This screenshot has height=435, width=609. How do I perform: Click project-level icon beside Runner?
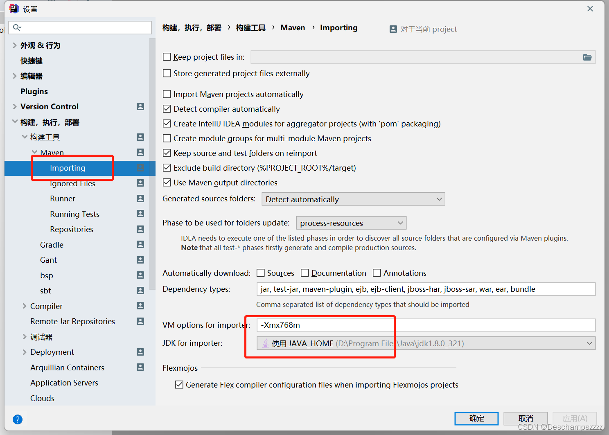(x=140, y=198)
